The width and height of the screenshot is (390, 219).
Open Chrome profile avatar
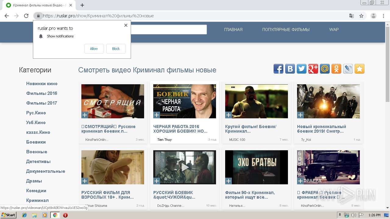(x=374, y=16)
